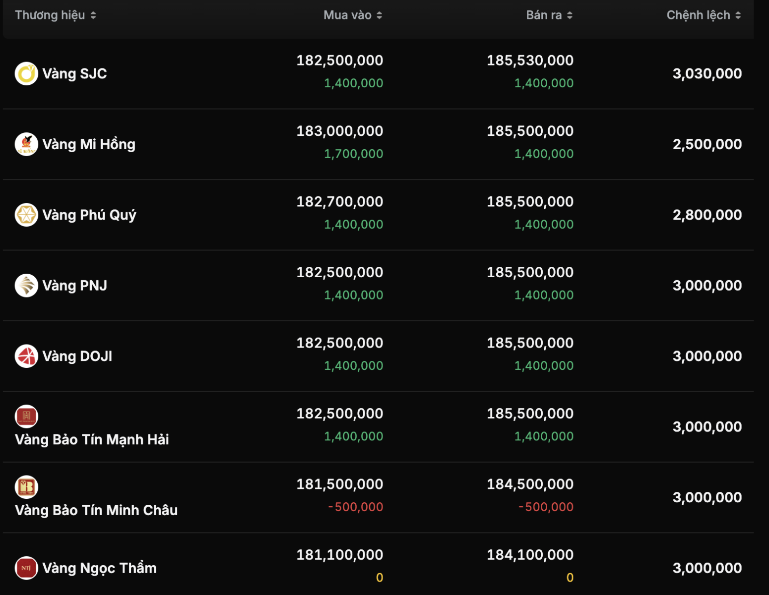
Task: Click the Vàng Mi Hồng logo icon
Action: [x=26, y=144]
